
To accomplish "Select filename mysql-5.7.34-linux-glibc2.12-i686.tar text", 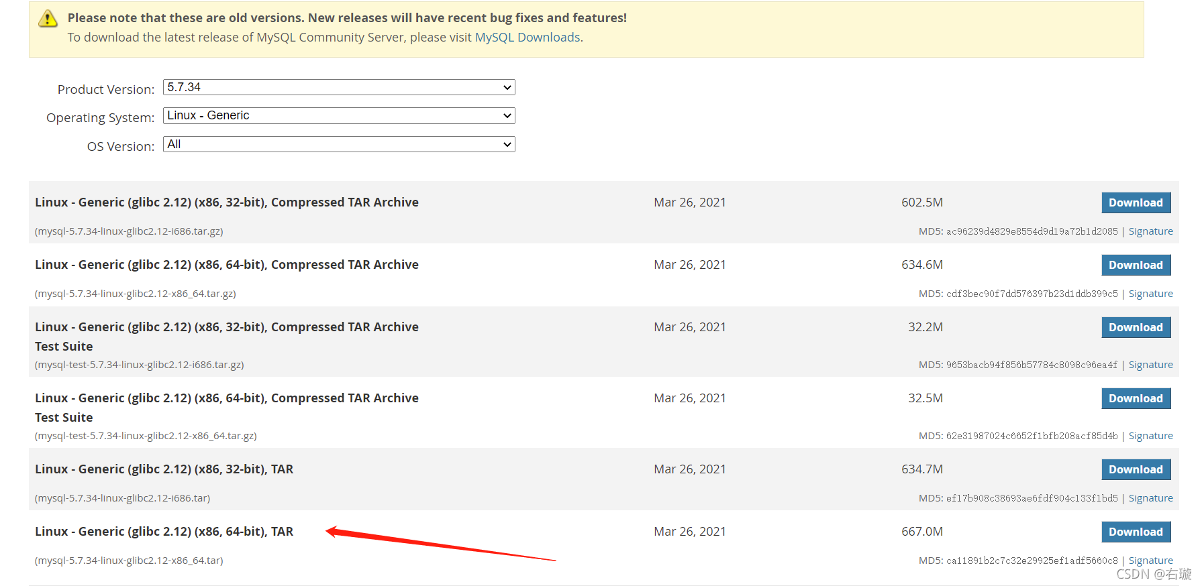I will point(123,498).
